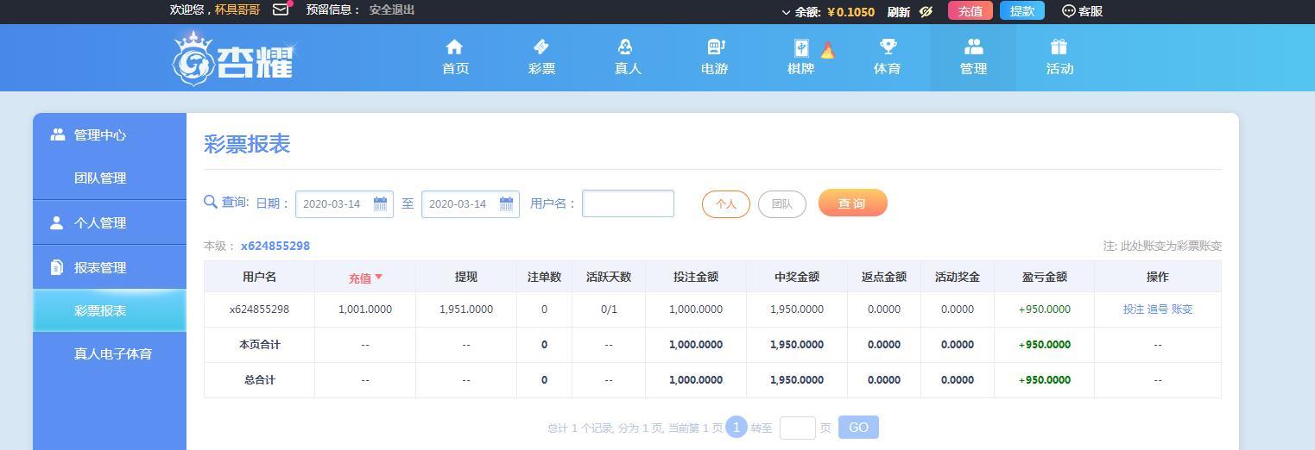This screenshot has height=450, width=1315.
Task: Open the 真人 live dealer icon
Action: 627,47
